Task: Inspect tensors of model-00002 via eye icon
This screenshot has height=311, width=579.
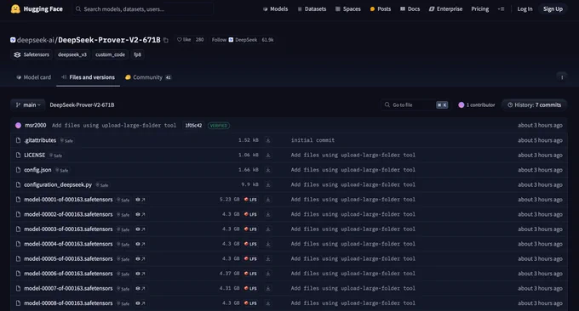Action: coord(140,214)
